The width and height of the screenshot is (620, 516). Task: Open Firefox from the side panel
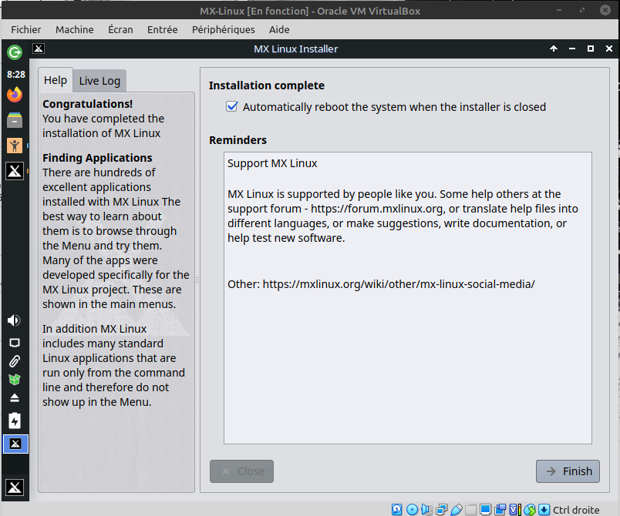click(x=15, y=95)
